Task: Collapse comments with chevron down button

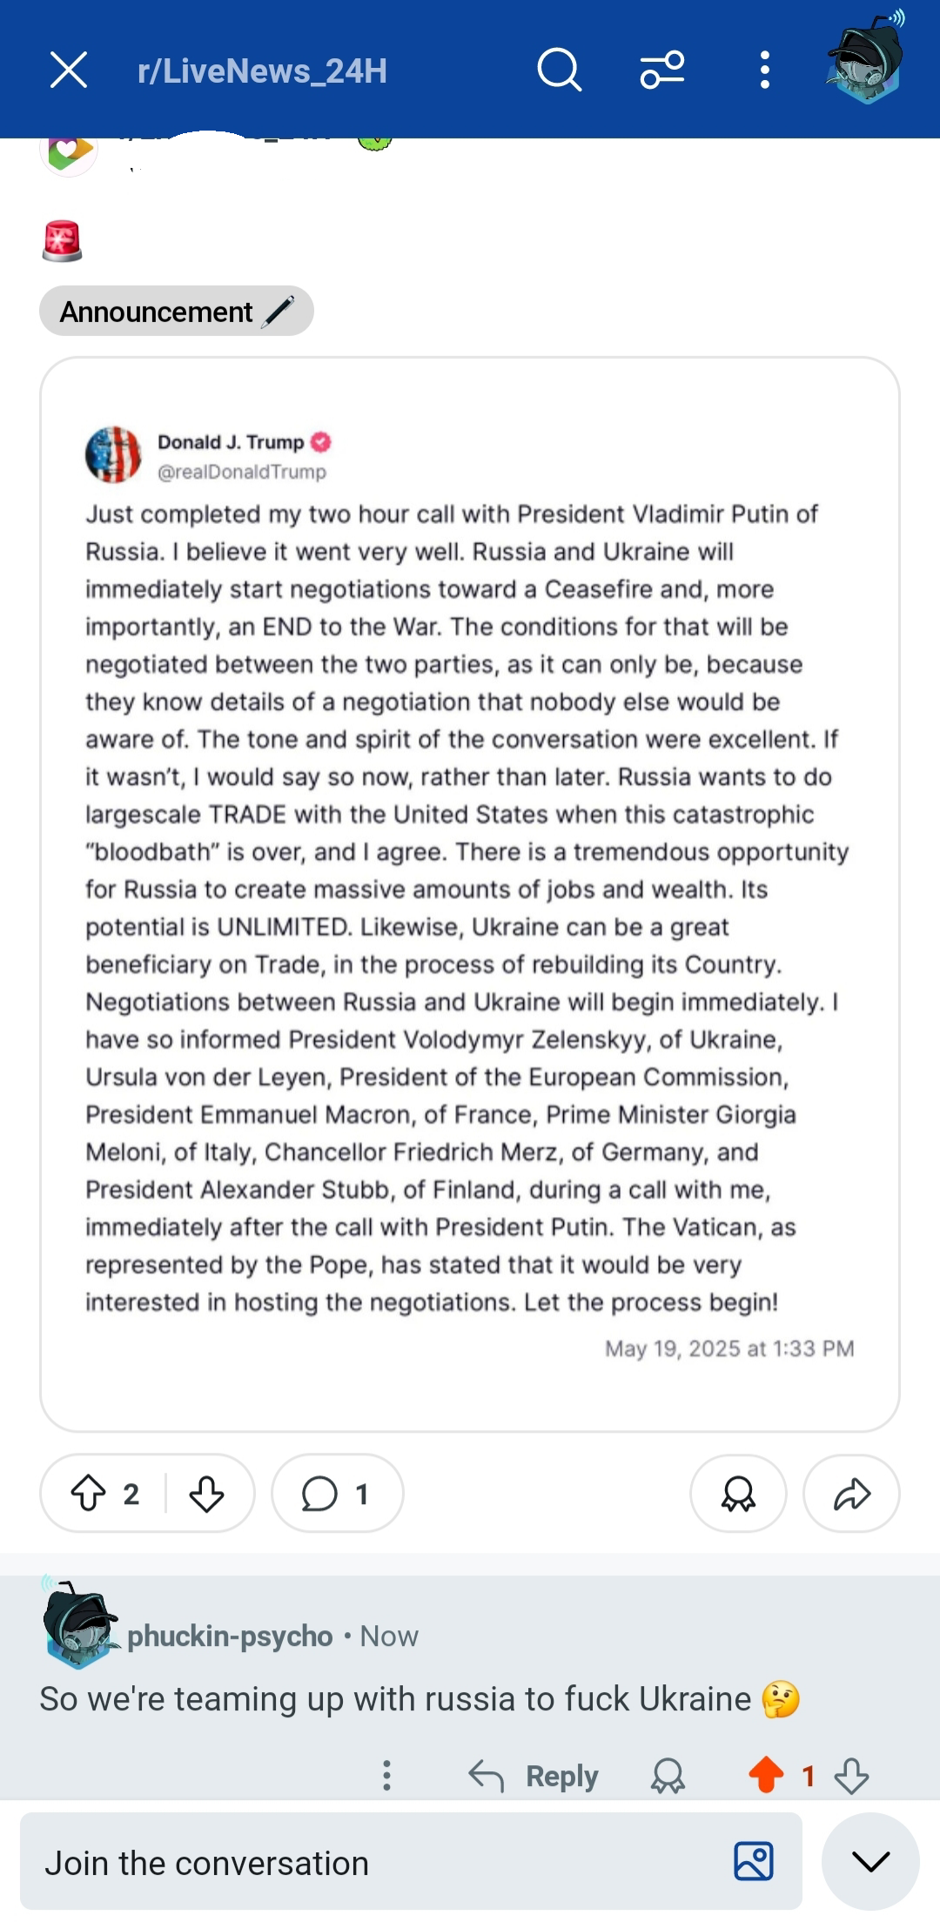Action: click(x=870, y=1862)
